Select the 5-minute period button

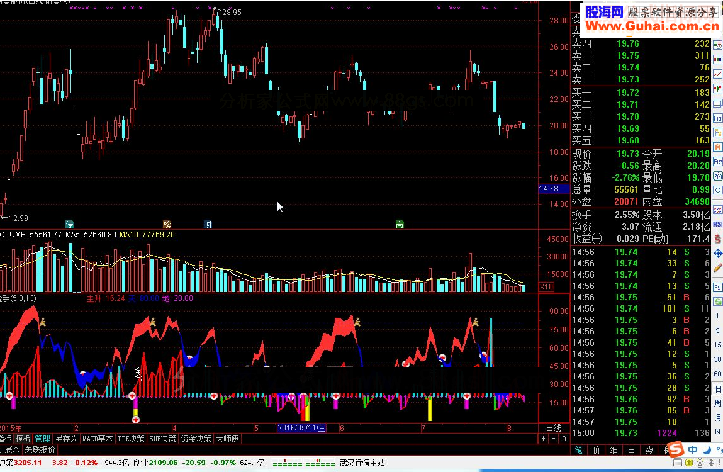point(717,330)
